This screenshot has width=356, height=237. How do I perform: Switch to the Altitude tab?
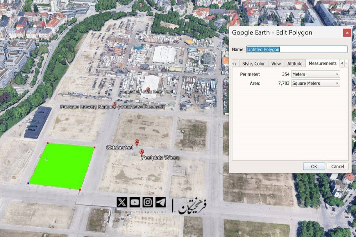point(295,64)
